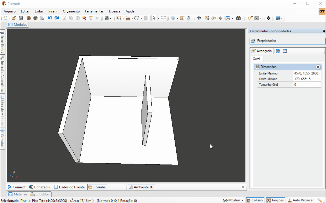Click the Limite Máximo value field
Image resolution: width=326 pixels, height=203 pixels.
point(307,73)
